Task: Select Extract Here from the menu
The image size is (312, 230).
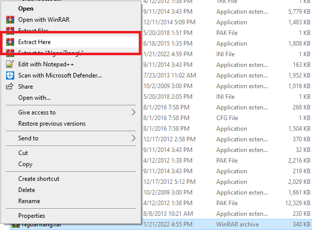Action: [34, 42]
